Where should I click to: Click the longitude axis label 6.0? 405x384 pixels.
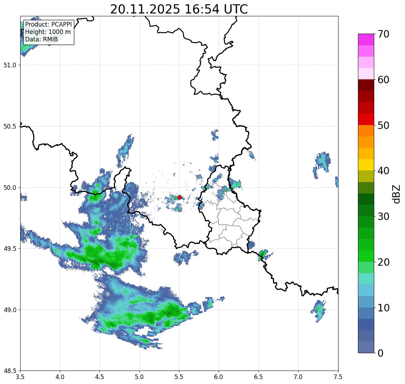coord(219,377)
